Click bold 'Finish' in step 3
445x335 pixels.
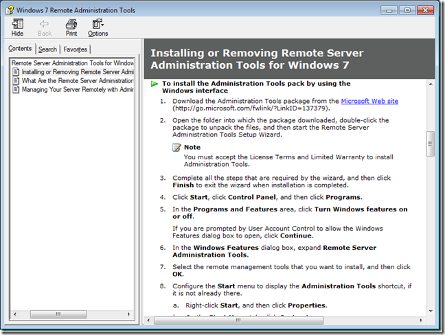[183, 185]
